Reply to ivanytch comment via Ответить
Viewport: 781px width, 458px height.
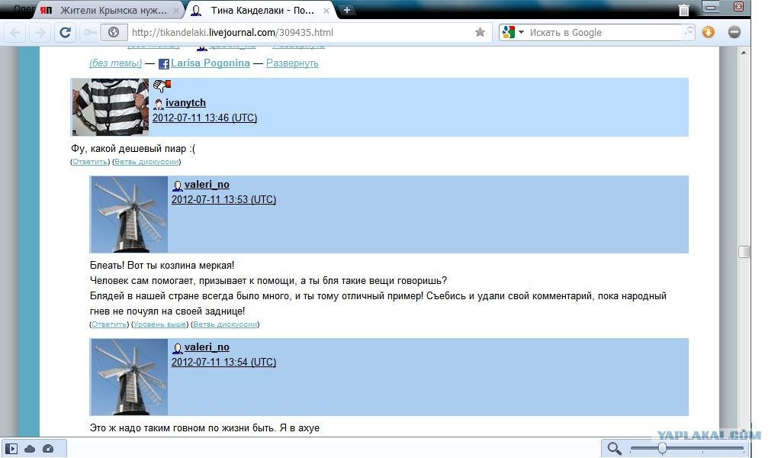click(x=90, y=162)
